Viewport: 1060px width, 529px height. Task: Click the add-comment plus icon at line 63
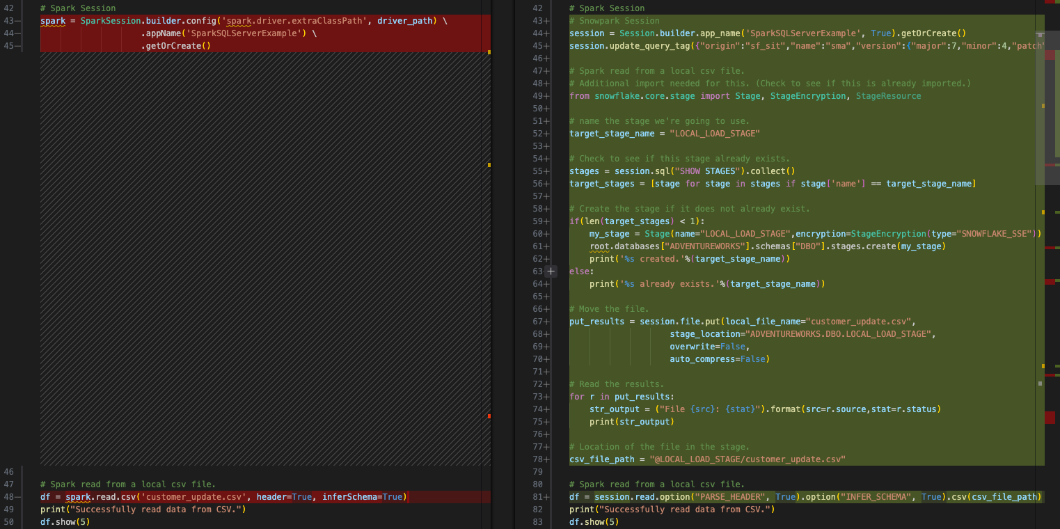pos(551,271)
